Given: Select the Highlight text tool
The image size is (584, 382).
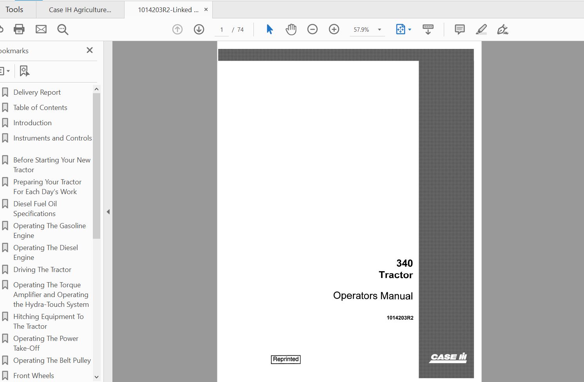Looking at the screenshot, I should tap(481, 29).
